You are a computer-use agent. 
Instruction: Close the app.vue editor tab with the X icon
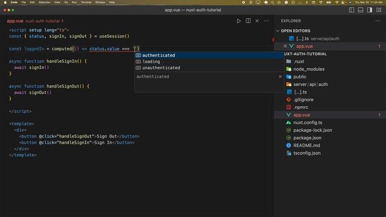point(257,21)
